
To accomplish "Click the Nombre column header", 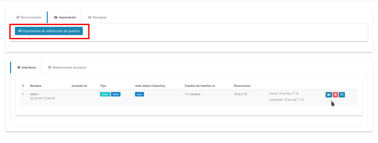I will pos(36,86).
